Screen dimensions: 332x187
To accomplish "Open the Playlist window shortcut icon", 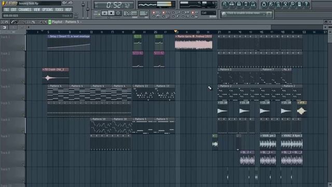I will tap(225, 4).
